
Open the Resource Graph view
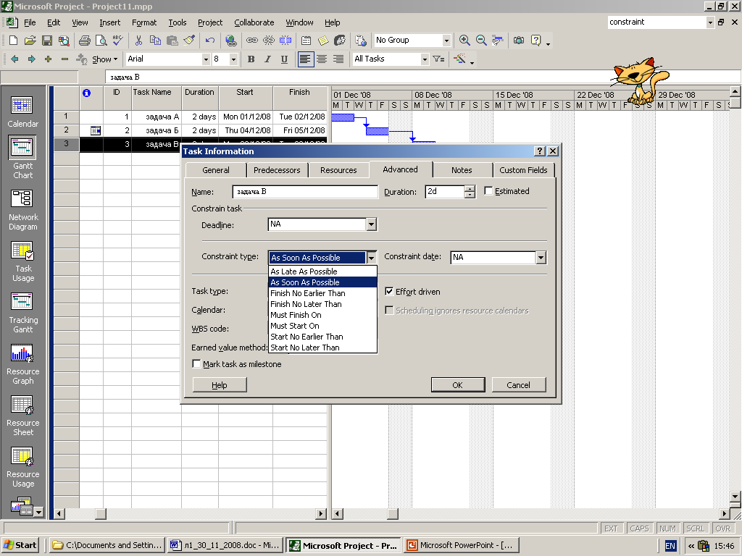(22, 364)
